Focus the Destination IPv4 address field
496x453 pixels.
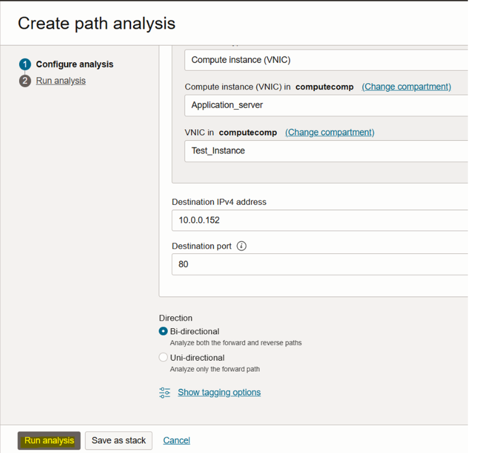(x=320, y=220)
